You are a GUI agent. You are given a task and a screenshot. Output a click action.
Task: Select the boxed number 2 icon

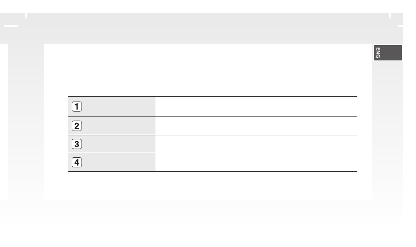point(77,126)
